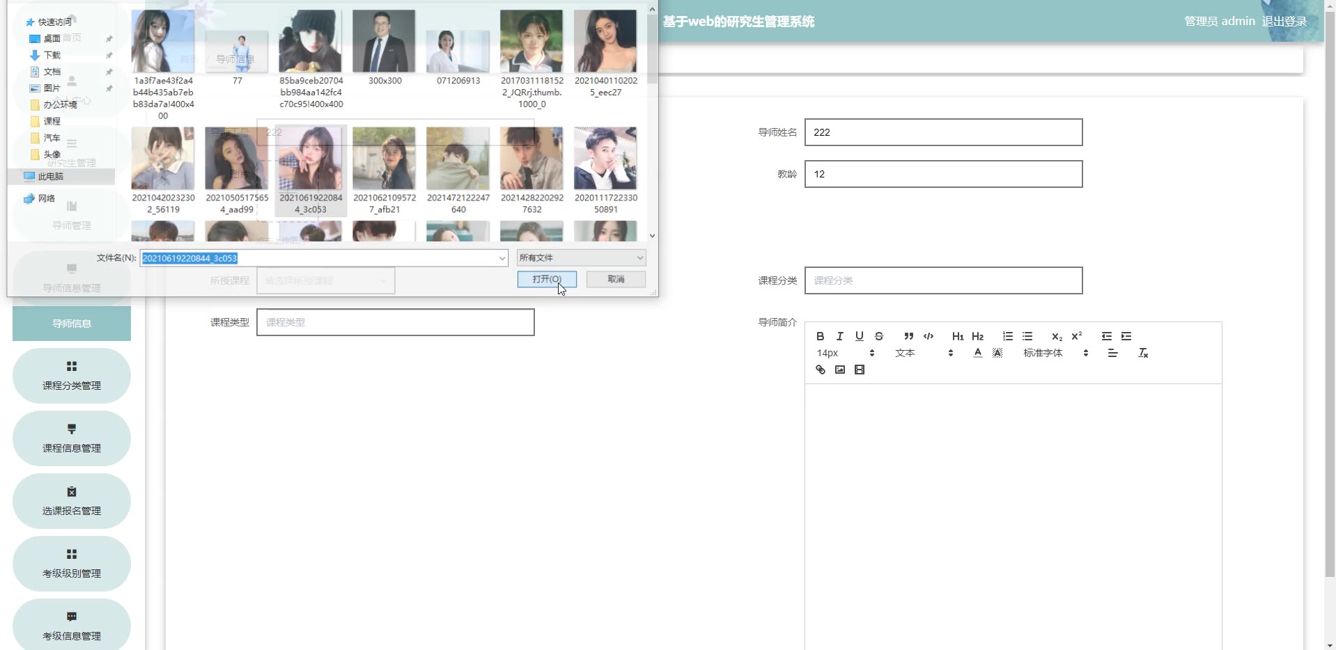Screen dimensions: 1336x650
Task: Open text color picker
Action: [977, 353]
